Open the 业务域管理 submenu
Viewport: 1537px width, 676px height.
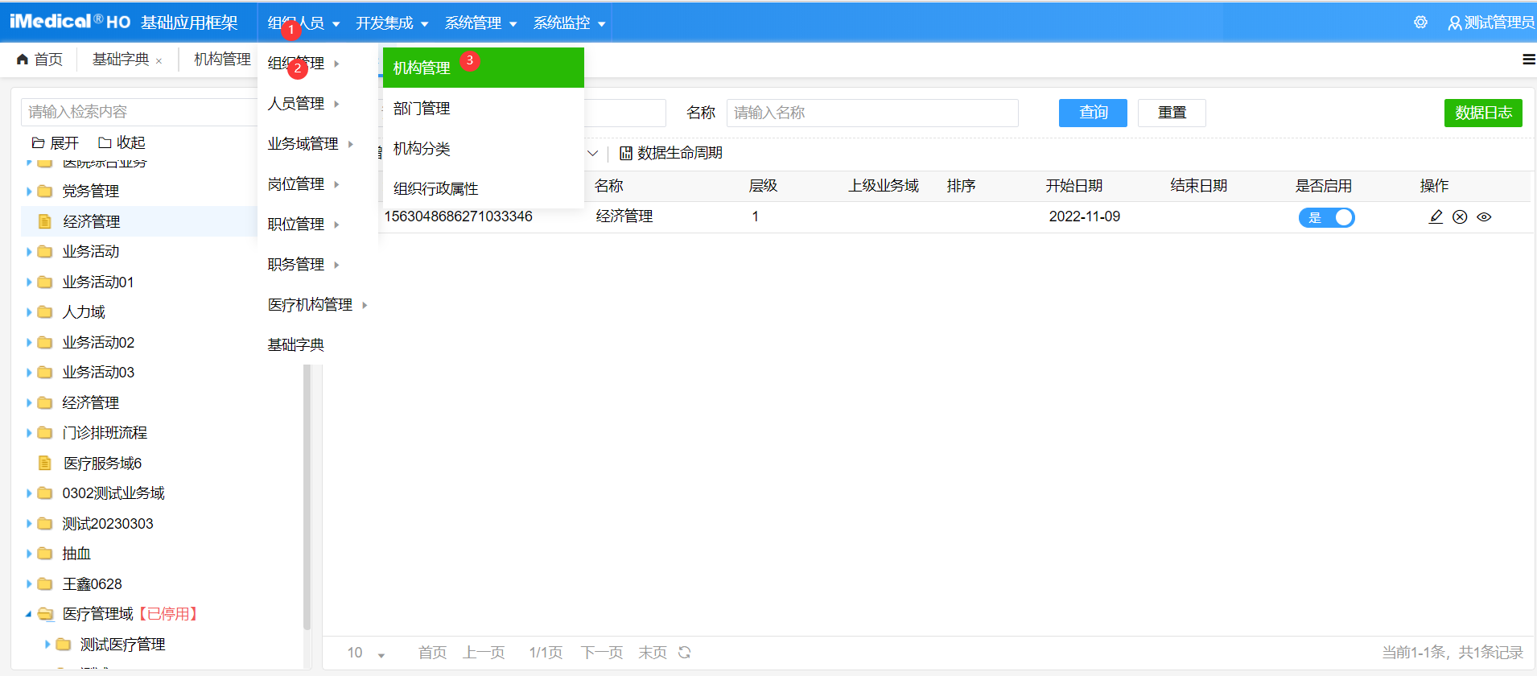coord(317,144)
